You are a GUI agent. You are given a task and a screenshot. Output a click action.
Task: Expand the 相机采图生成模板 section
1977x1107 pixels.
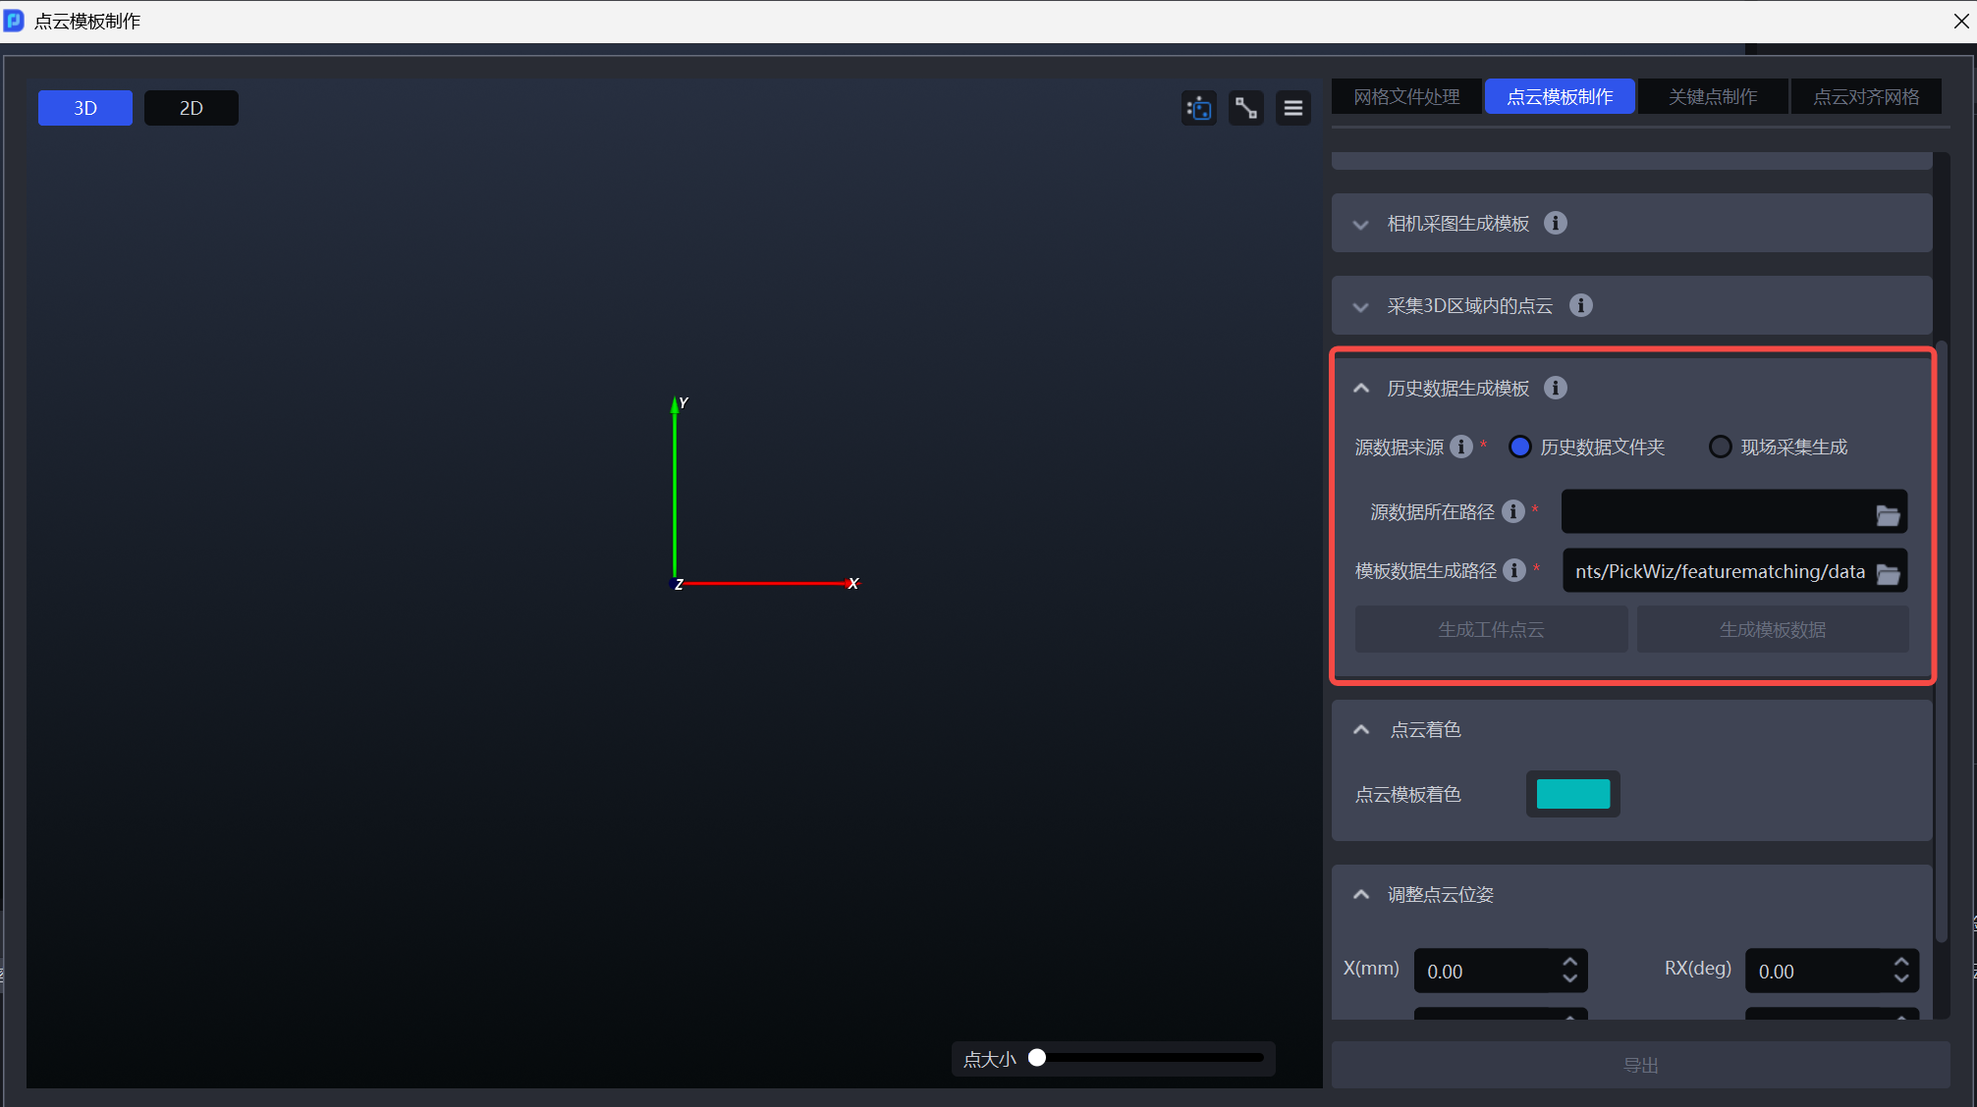click(1360, 225)
